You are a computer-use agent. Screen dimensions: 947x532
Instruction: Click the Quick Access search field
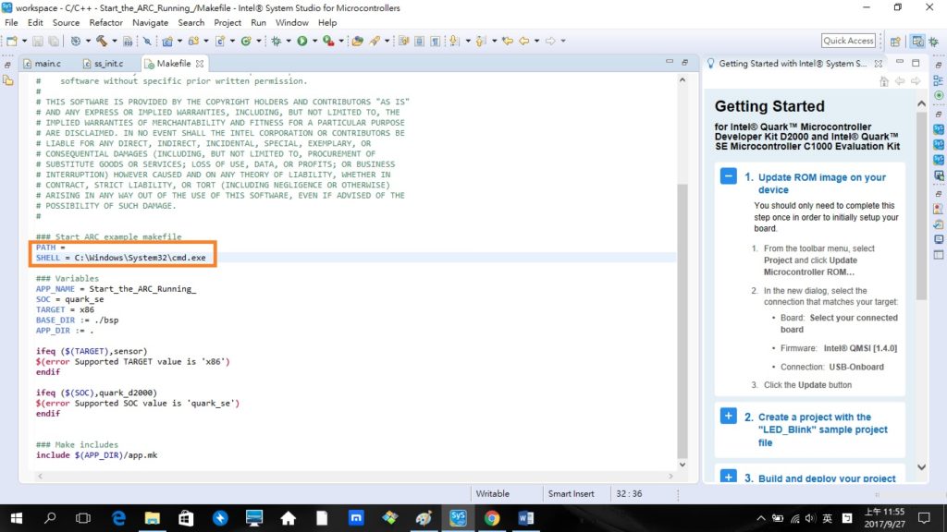click(x=848, y=41)
